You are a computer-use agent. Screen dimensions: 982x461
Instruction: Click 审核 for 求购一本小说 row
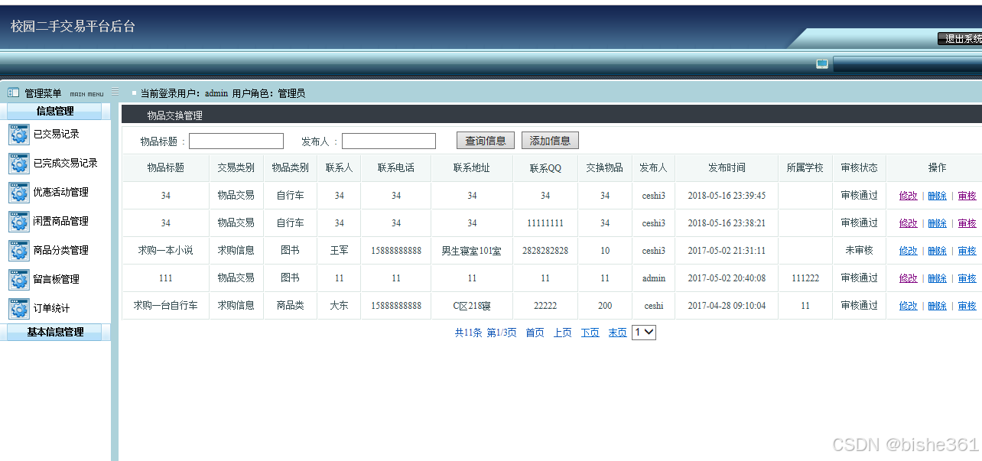click(967, 251)
